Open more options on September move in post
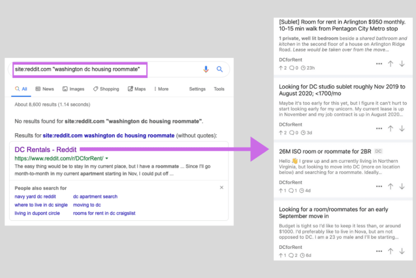Image resolution: width=416 pixels, height=278 pixels. [x=379, y=251]
